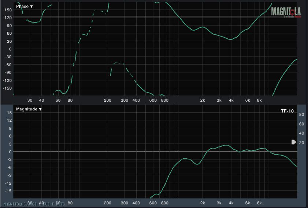The height and width of the screenshot is (208, 308).
Task: Select the TF-10 trace label
Action: coord(287,111)
